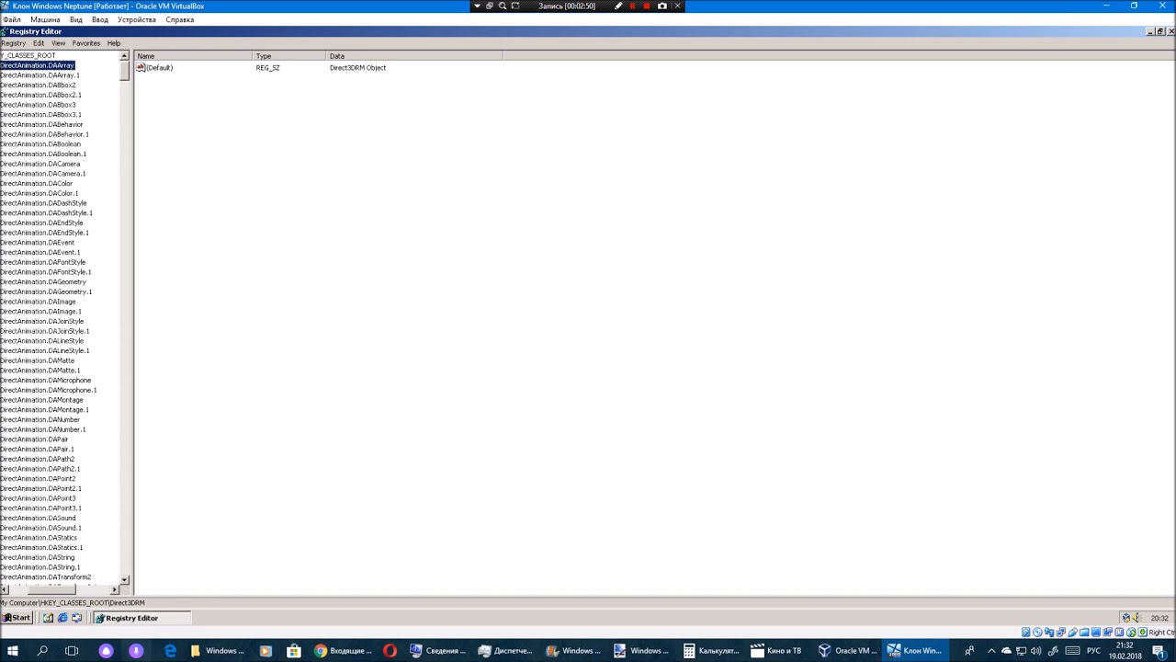The height and width of the screenshot is (662, 1176).
Task: Open Microsoft Edge from host taskbar
Action: (x=170, y=651)
